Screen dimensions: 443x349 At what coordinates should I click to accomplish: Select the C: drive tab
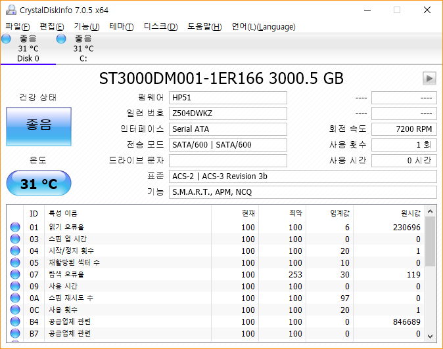tap(83, 49)
